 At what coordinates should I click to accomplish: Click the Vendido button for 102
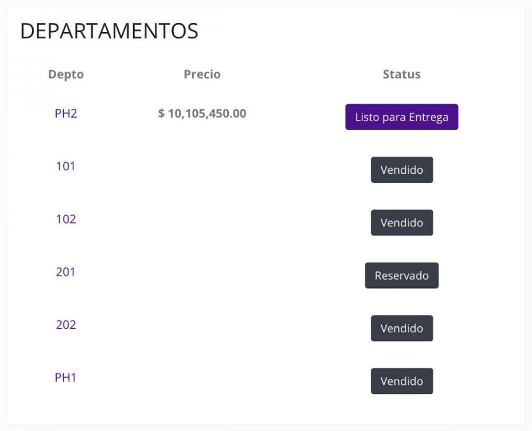point(402,223)
